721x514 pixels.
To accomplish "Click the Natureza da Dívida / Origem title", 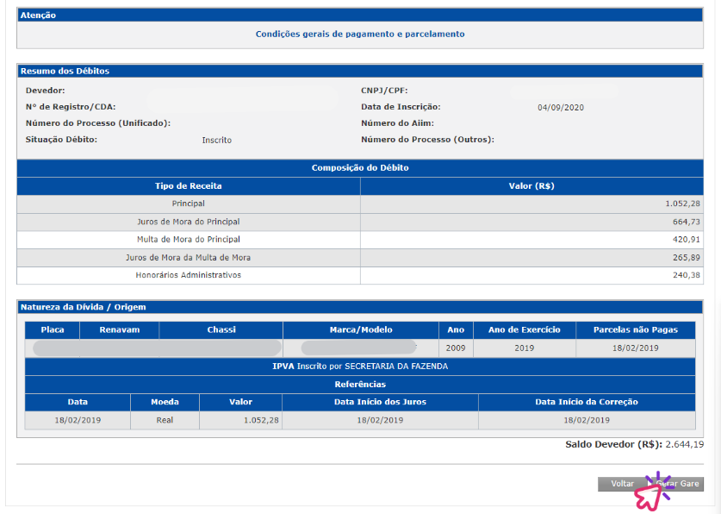I will tap(84, 307).
